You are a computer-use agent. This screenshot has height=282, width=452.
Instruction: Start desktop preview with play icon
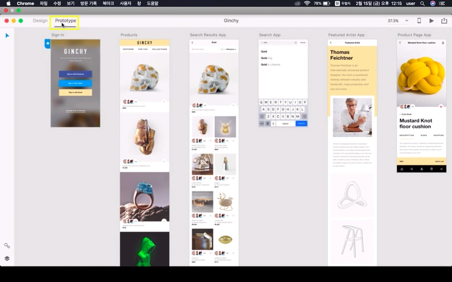432,21
